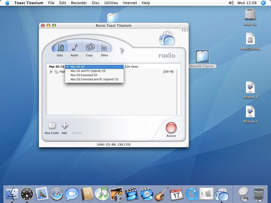Open iCal from the Dock
Viewport: 271px width, 203px height.
click(x=176, y=194)
